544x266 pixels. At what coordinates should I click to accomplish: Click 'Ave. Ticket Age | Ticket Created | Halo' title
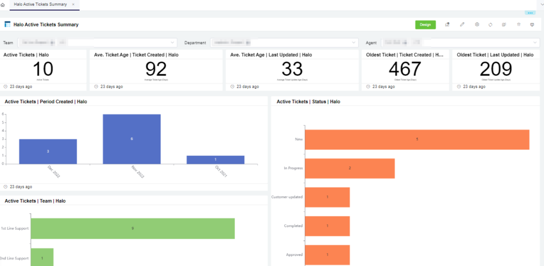click(x=137, y=55)
